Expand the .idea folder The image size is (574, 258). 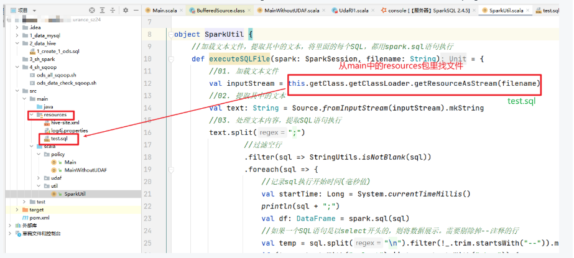tap(17, 27)
